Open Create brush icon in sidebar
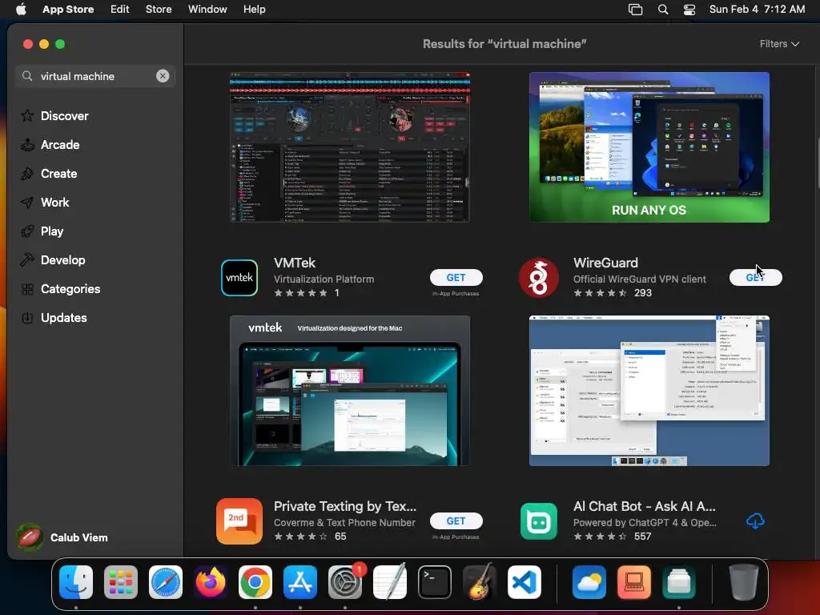Viewport: 820px width, 615px height. pyautogui.click(x=27, y=173)
